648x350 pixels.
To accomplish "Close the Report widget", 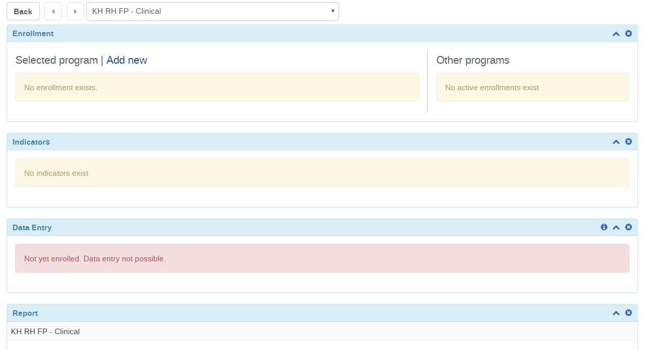I will [628, 313].
